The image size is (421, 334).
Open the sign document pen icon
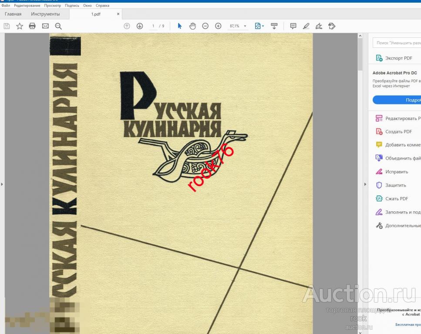[319, 26]
